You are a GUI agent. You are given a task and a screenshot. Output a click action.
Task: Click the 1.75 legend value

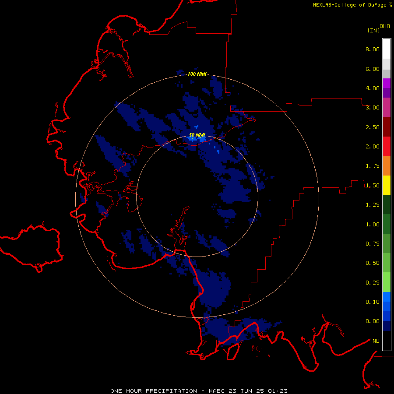click(x=373, y=166)
